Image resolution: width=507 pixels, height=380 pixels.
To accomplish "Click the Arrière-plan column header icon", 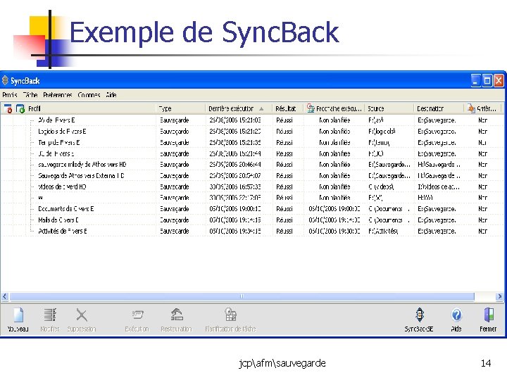I will 471,108.
